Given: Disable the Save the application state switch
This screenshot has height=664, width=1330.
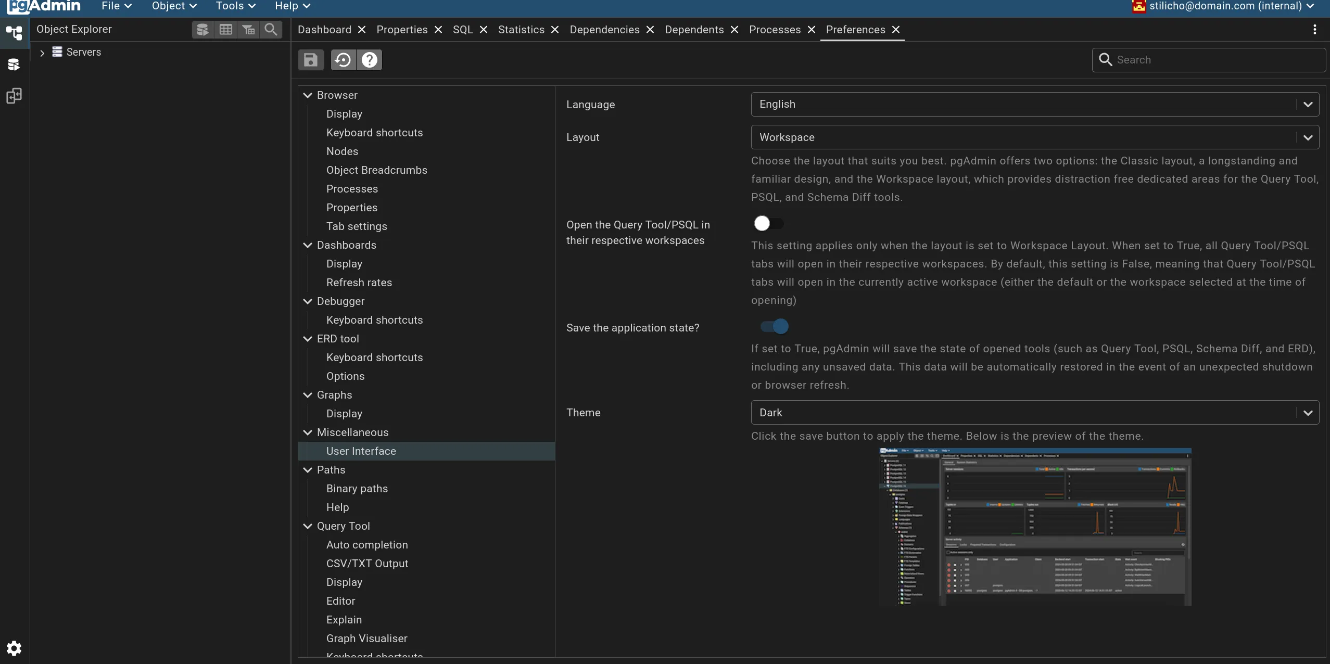Looking at the screenshot, I should 774,327.
